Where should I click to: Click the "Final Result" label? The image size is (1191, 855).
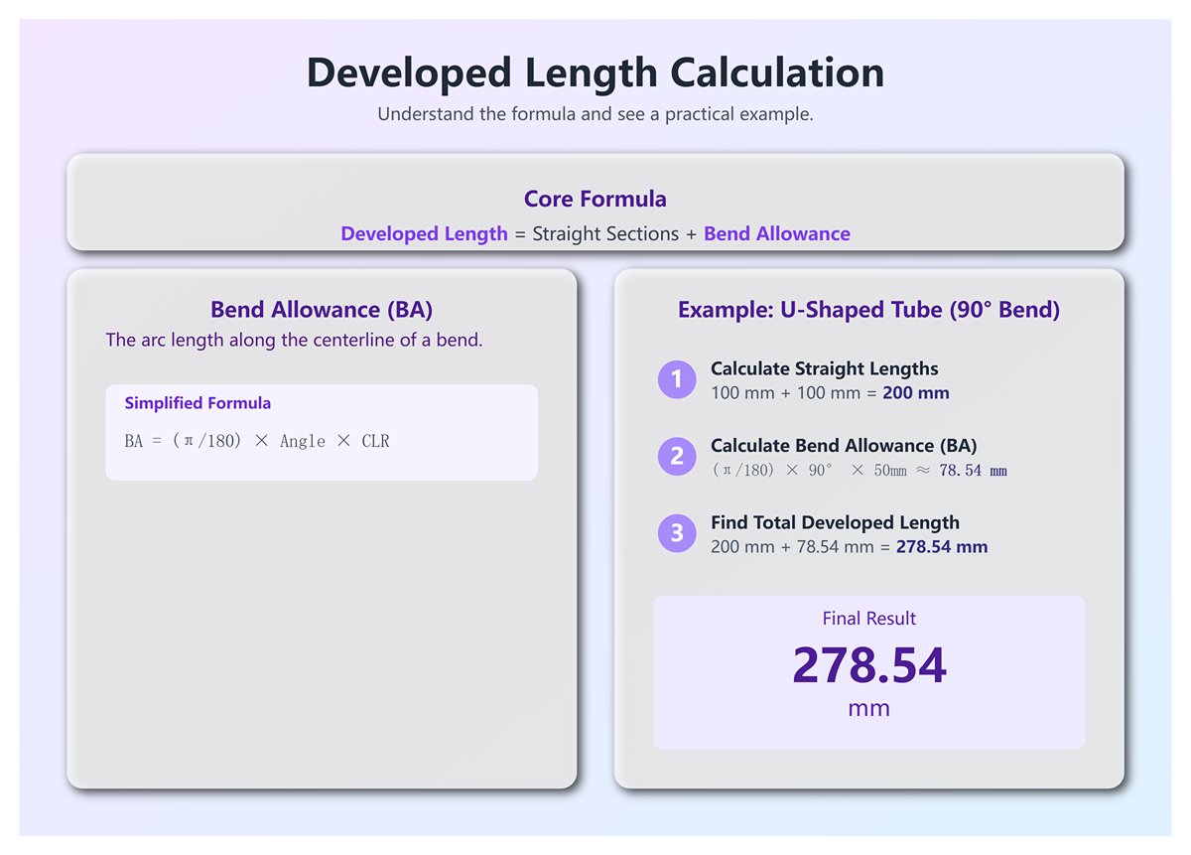tap(868, 619)
